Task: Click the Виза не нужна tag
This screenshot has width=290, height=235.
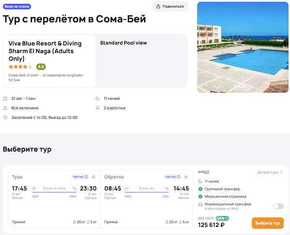Action: (17, 6)
